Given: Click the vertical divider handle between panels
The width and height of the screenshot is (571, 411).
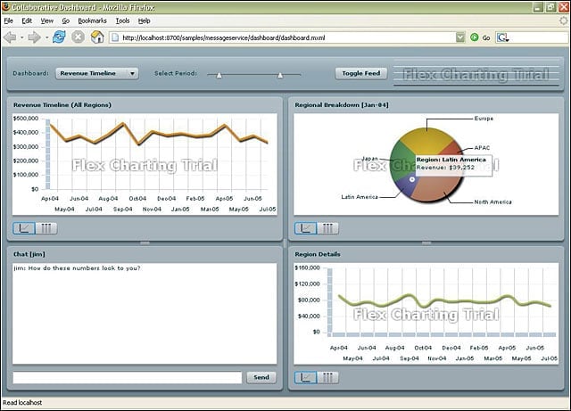Looking at the screenshot, I should [285, 243].
